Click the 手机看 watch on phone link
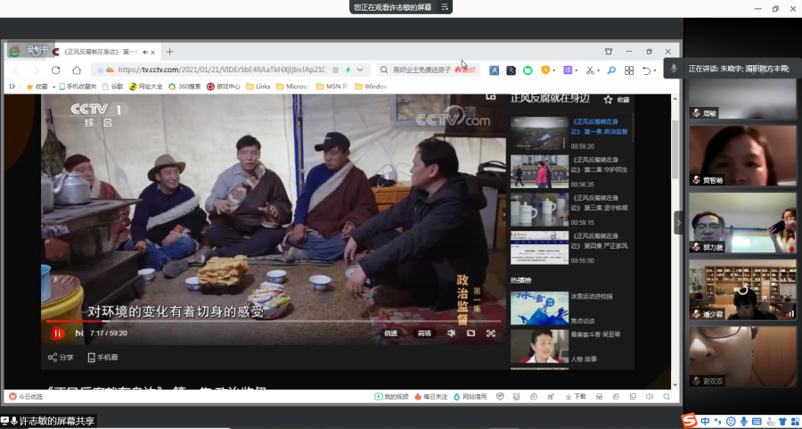This screenshot has height=429, width=802. pyautogui.click(x=102, y=358)
